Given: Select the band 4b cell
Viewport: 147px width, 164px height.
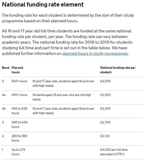Looking at the screenshot, I should click(x=4, y=109).
